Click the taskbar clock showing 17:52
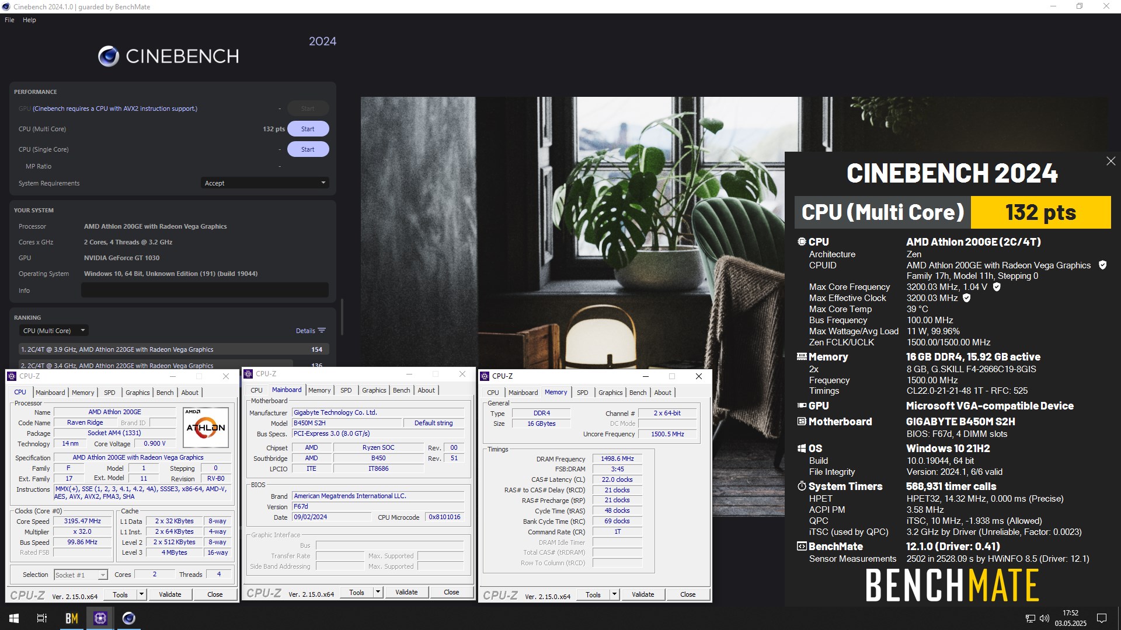Image resolution: width=1121 pixels, height=630 pixels. coord(1070,618)
